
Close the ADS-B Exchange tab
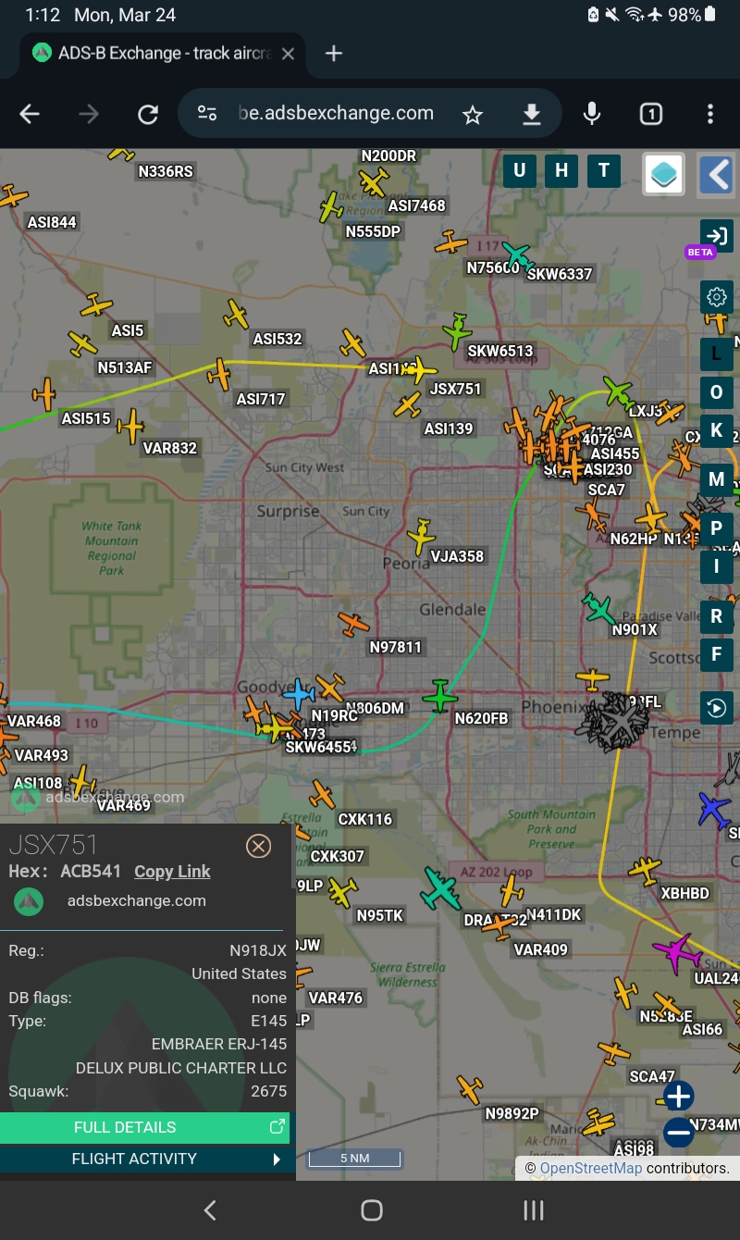(288, 54)
